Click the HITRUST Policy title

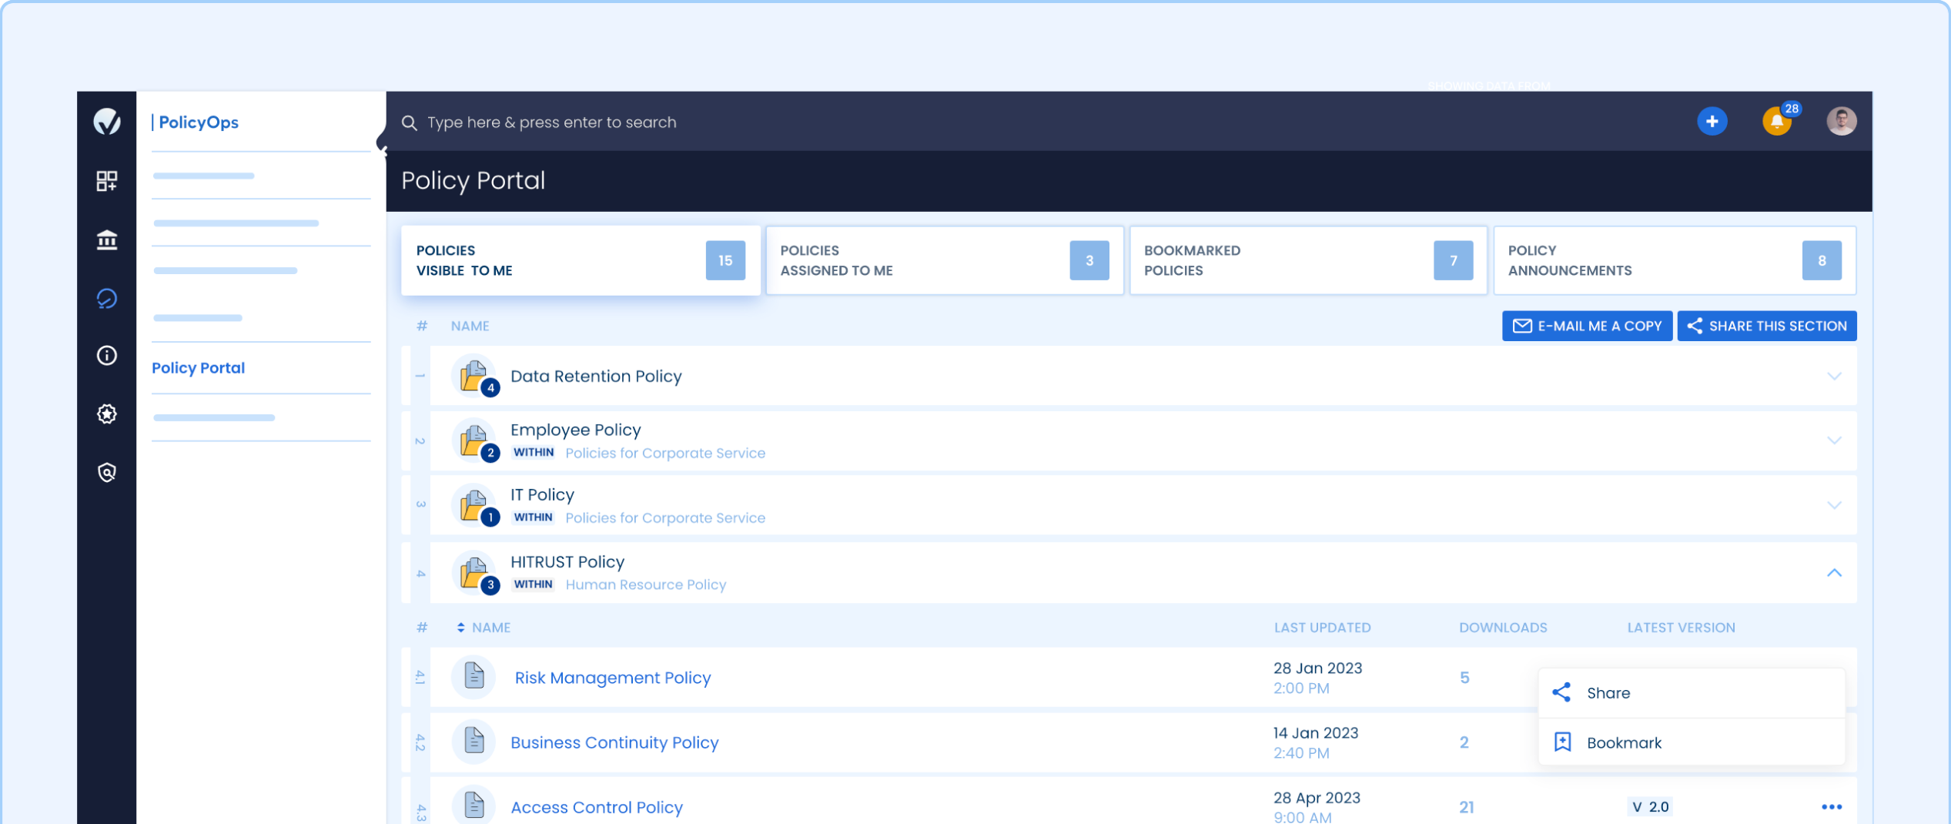[x=567, y=561]
